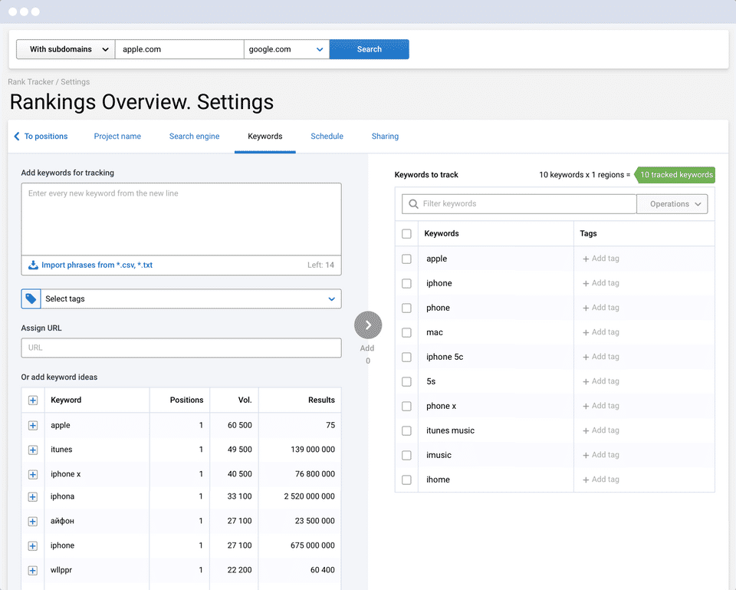This screenshot has height=590, width=736.
Task: Focus the Assign URL input field
Action: tap(181, 348)
